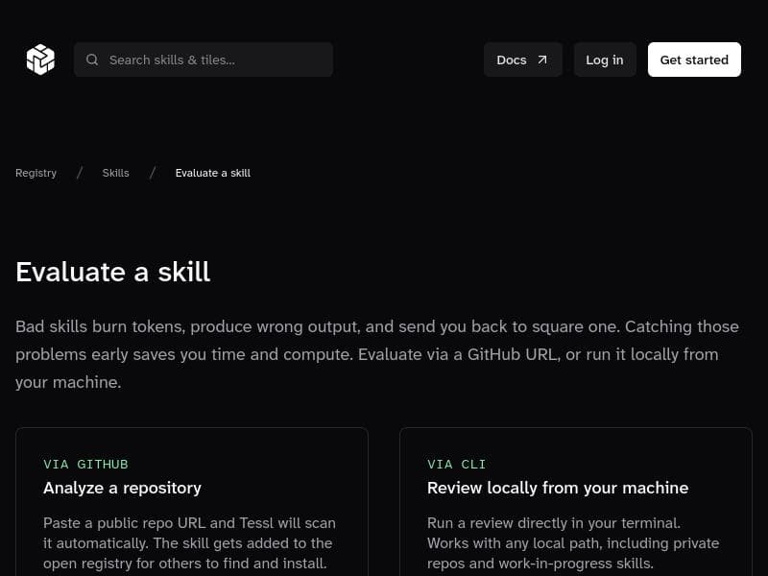This screenshot has width=768, height=576.
Task: Click the public repo URL description text
Action: [x=189, y=543]
